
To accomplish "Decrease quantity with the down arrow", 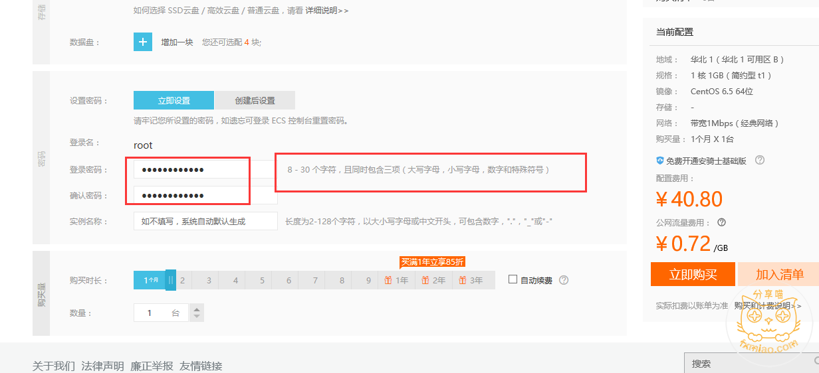I will coord(196,317).
